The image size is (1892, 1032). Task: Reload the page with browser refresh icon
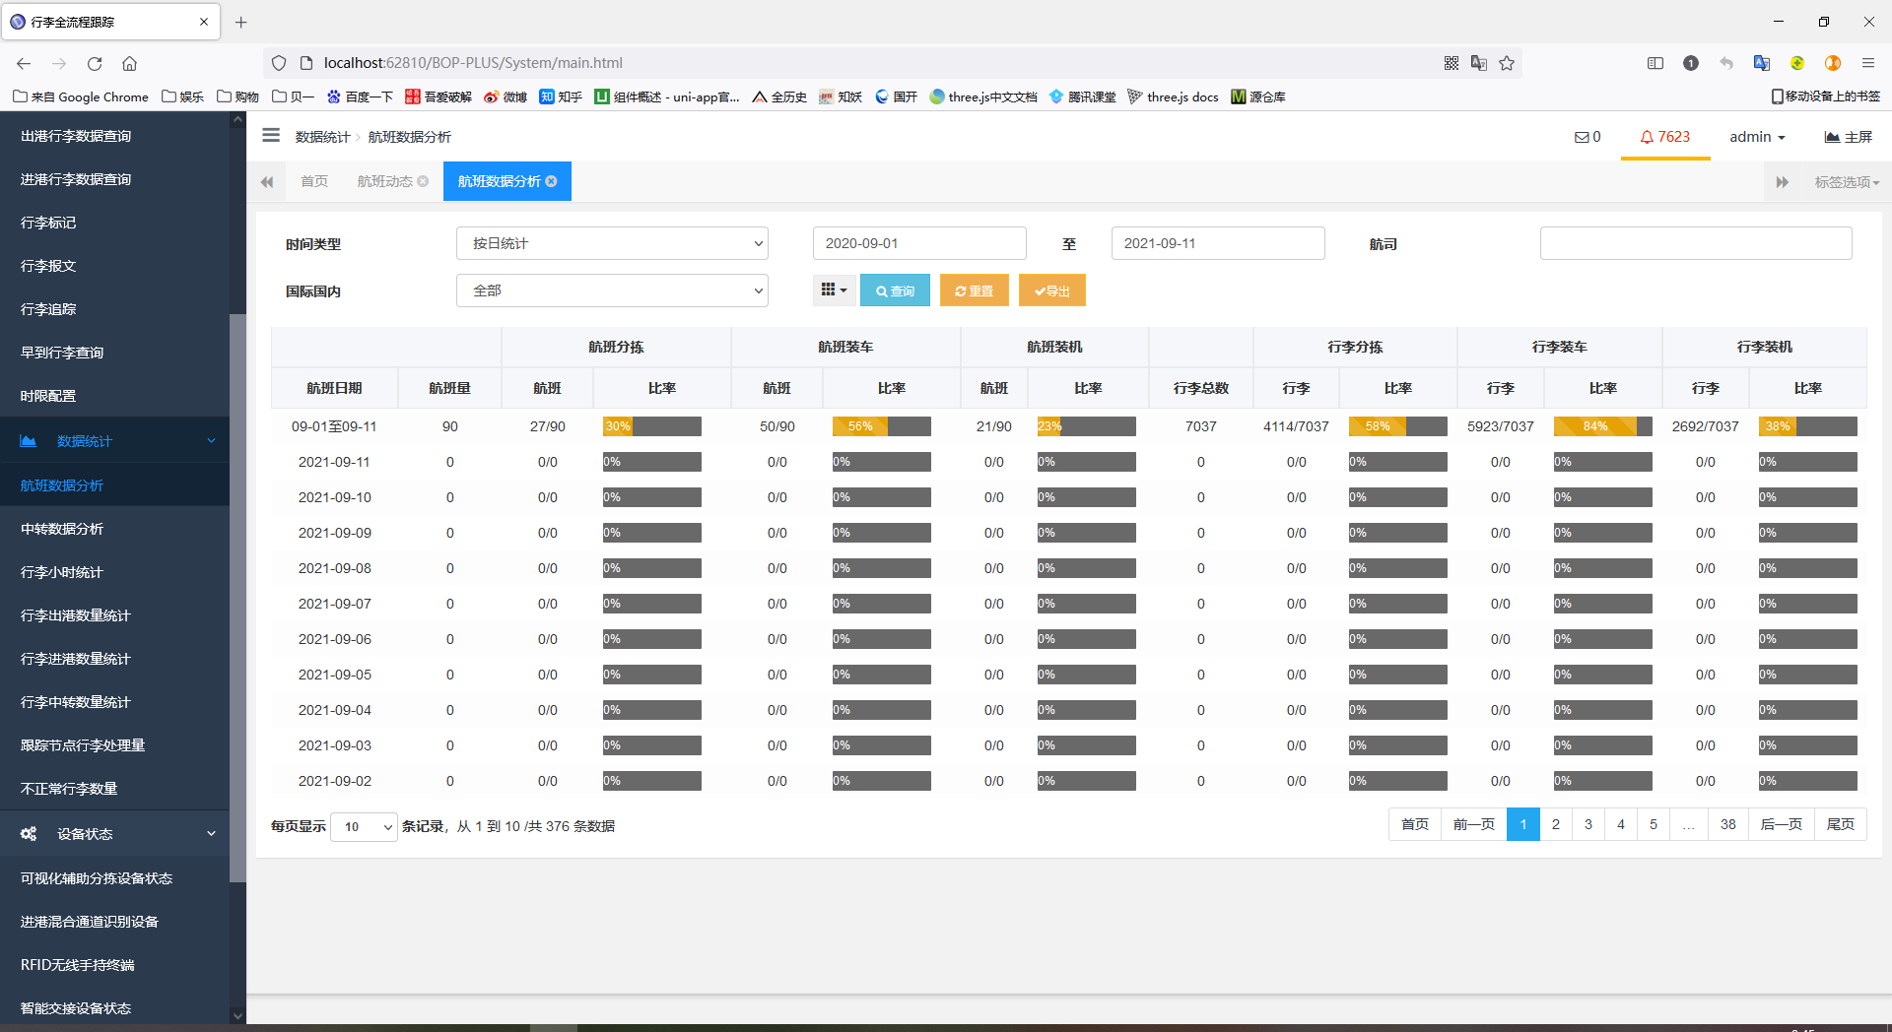point(95,63)
